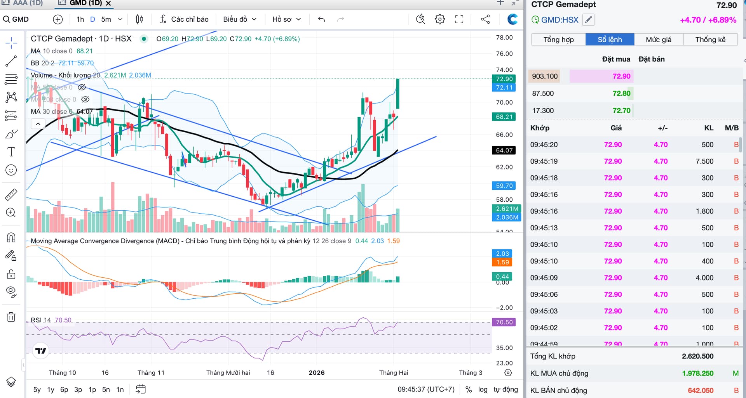Open the emoji icons tool

pyautogui.click(x=11, y=170)
